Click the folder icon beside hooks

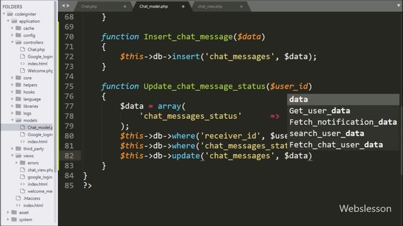18,92
